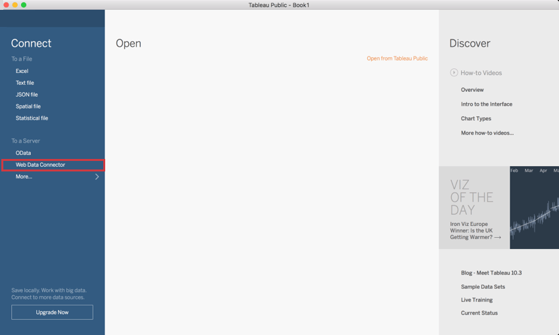This screenshot has height=335, width=559.
Task: Choose JSON file connection
Action: pos(27,95)
